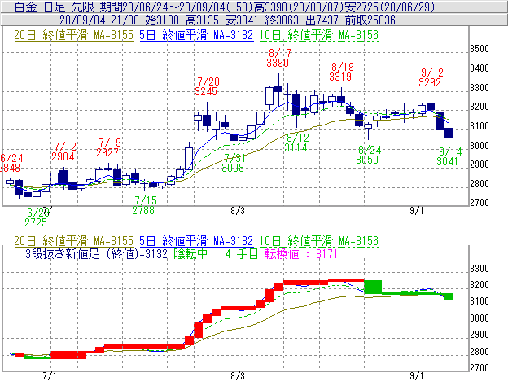Click the 6/24 2848 label

pos(11,163)
